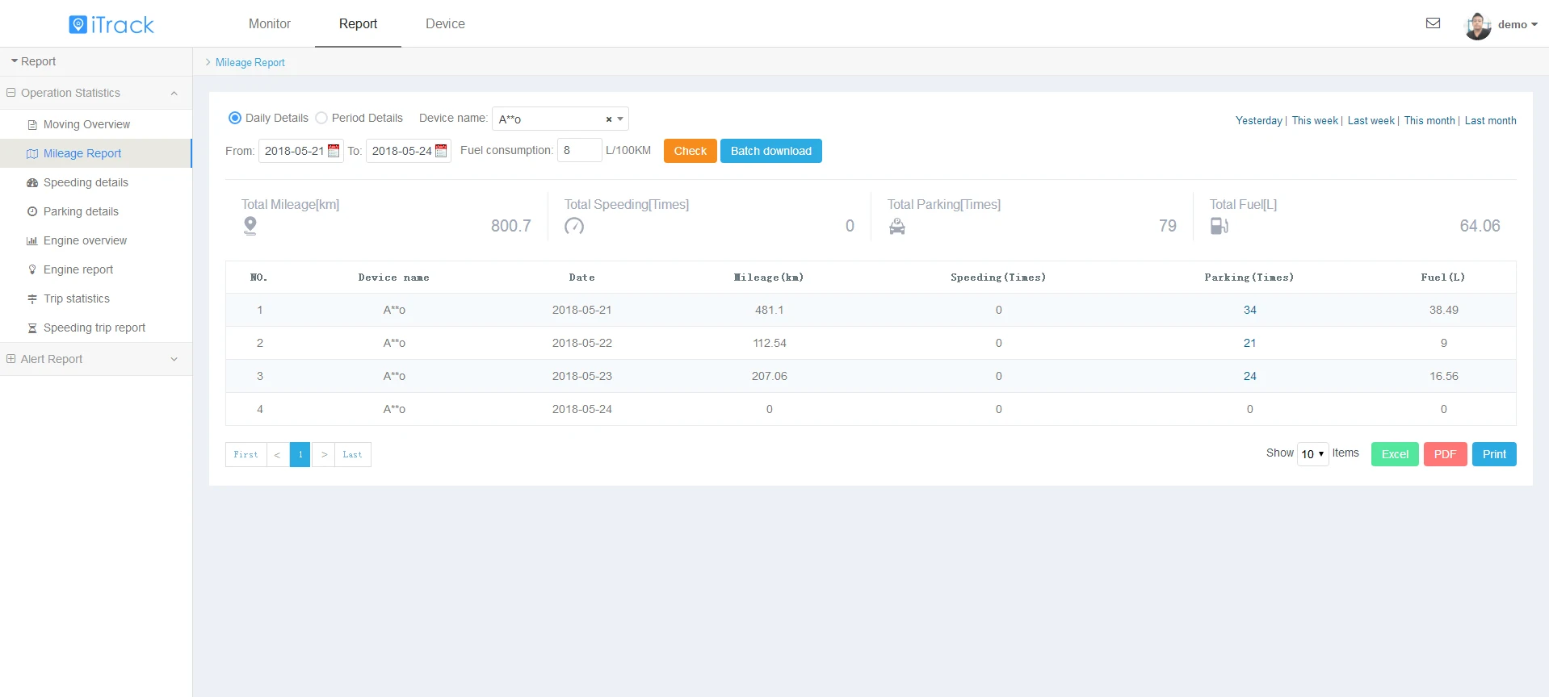Click the From date field
The width and height of the screenshot is (1549, 697).
tap(300, 151)
